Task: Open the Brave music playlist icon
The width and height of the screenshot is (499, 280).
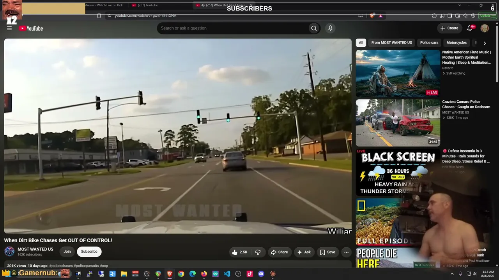Action: pyautogui.click(x=442, y=16)
